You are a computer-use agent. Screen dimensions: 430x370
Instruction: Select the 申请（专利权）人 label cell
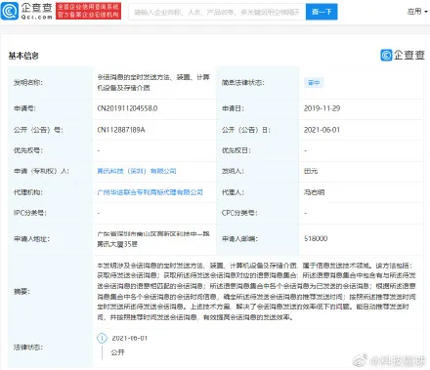click(x=51, y=171)
